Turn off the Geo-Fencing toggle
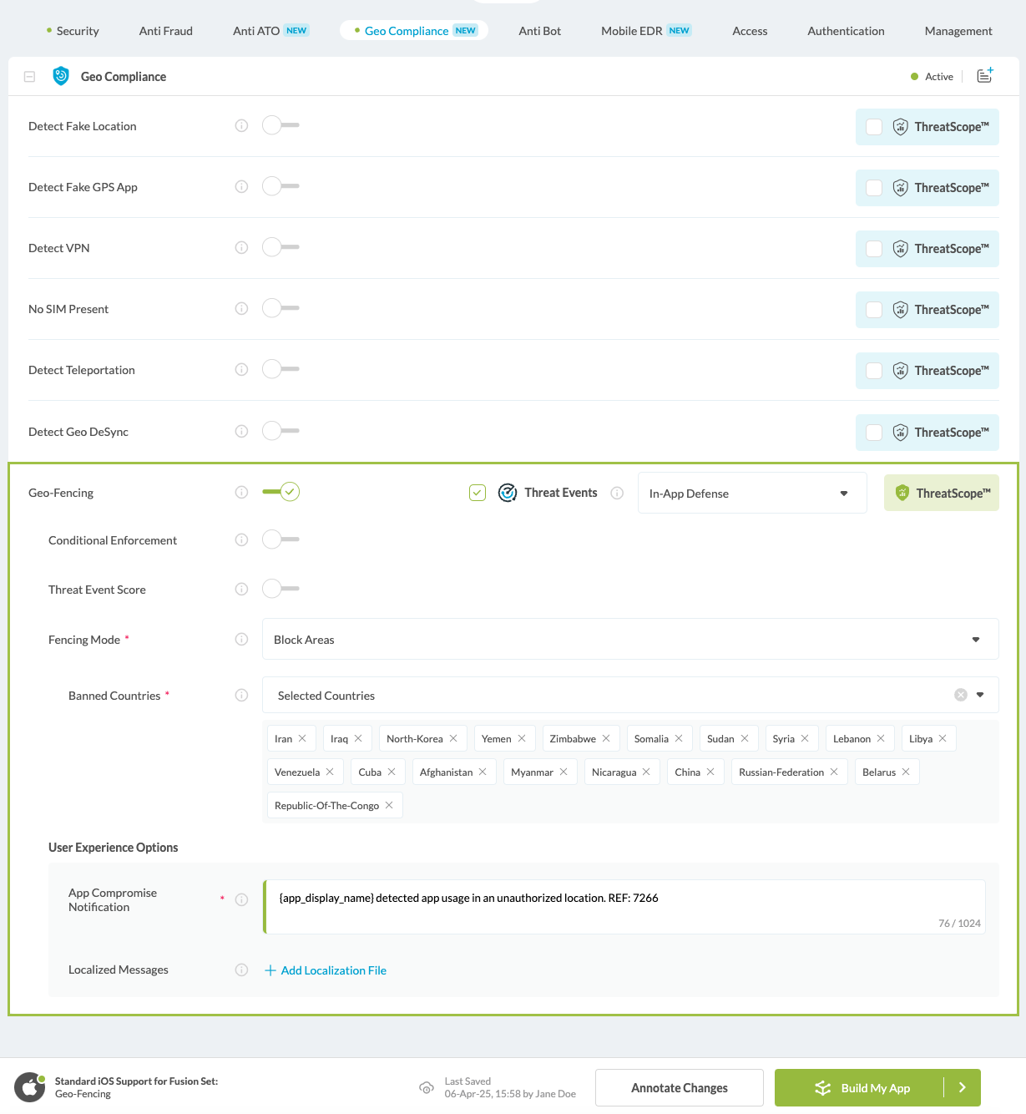The image size is (1026, 1114). click(281, 492)
